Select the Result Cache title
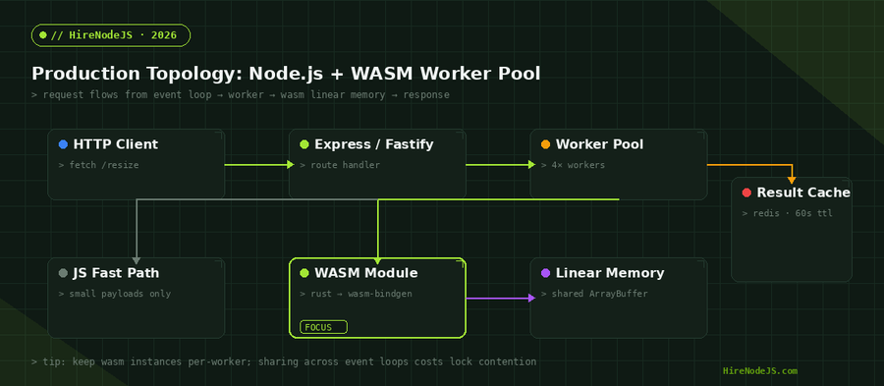 click(803, 193)
